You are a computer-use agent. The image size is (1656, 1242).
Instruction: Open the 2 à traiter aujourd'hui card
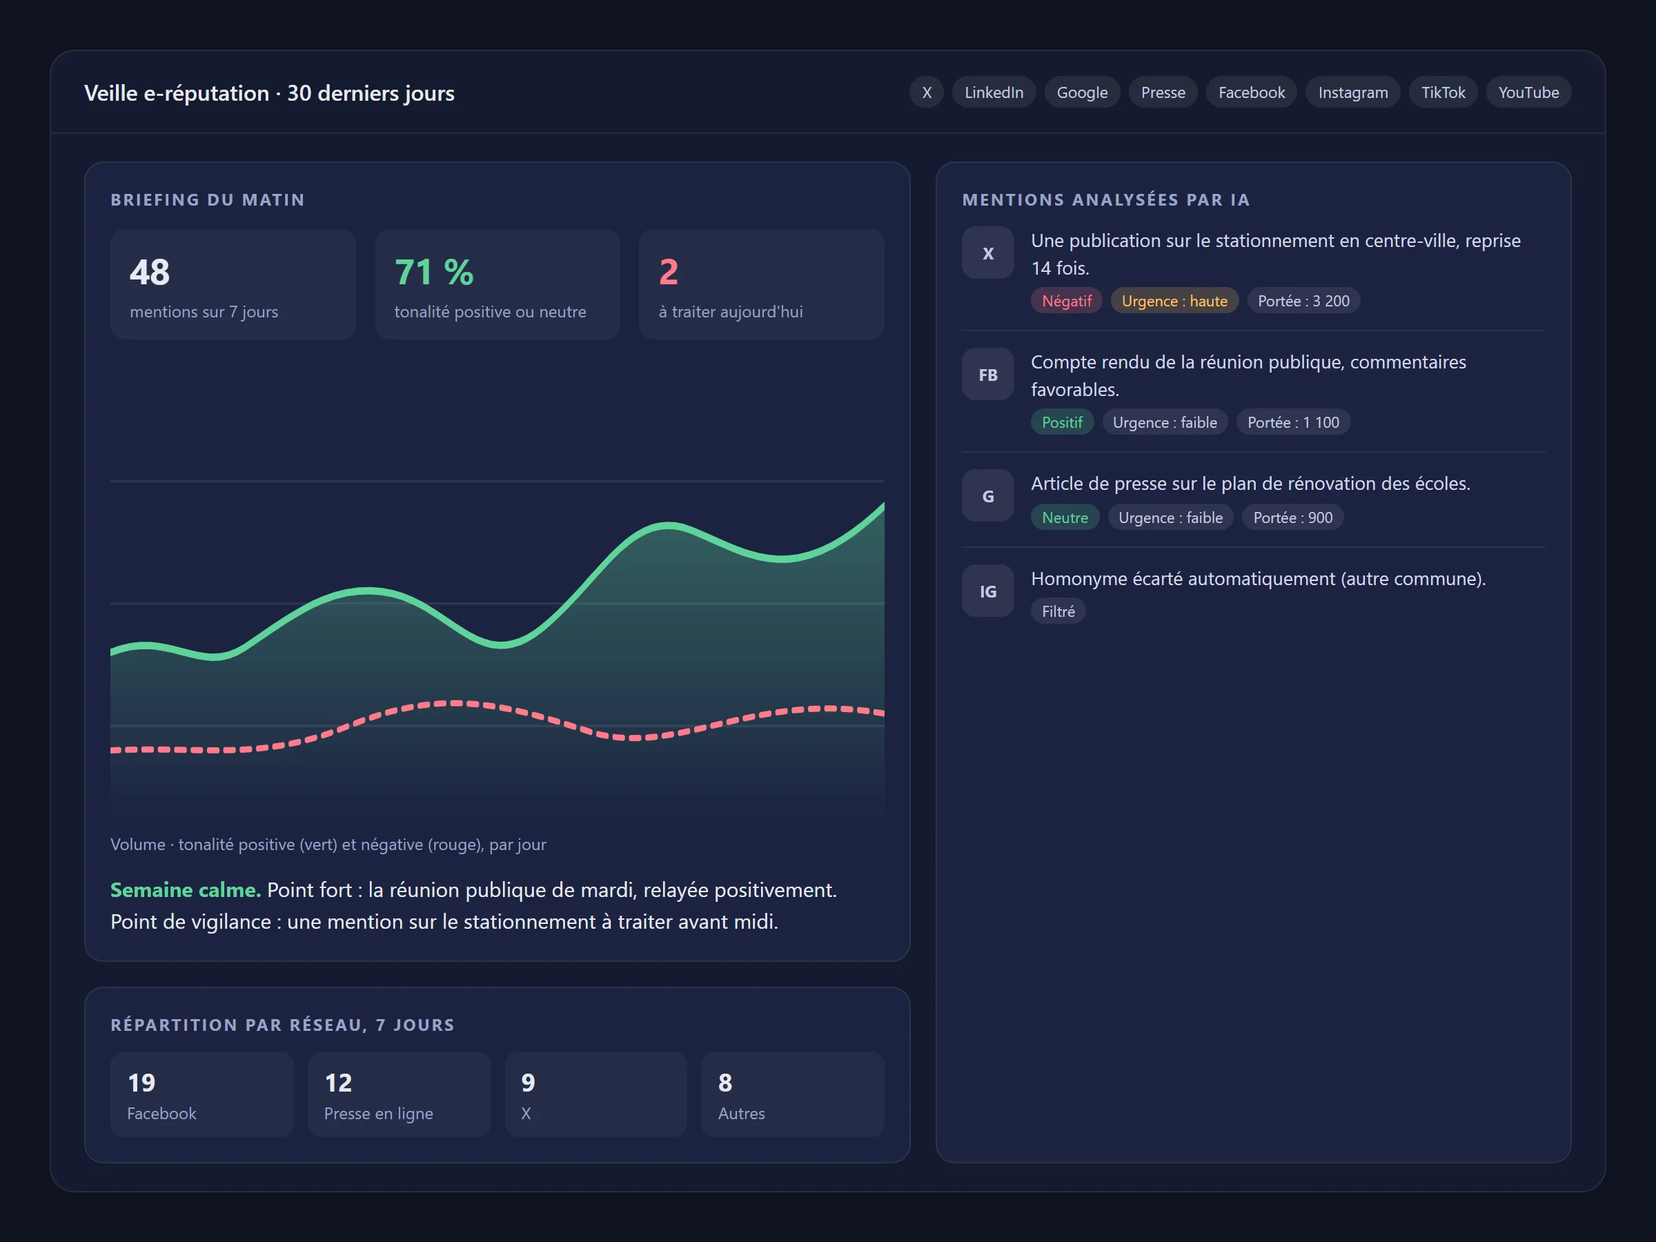pyautogui.click(x=761, y=284)
